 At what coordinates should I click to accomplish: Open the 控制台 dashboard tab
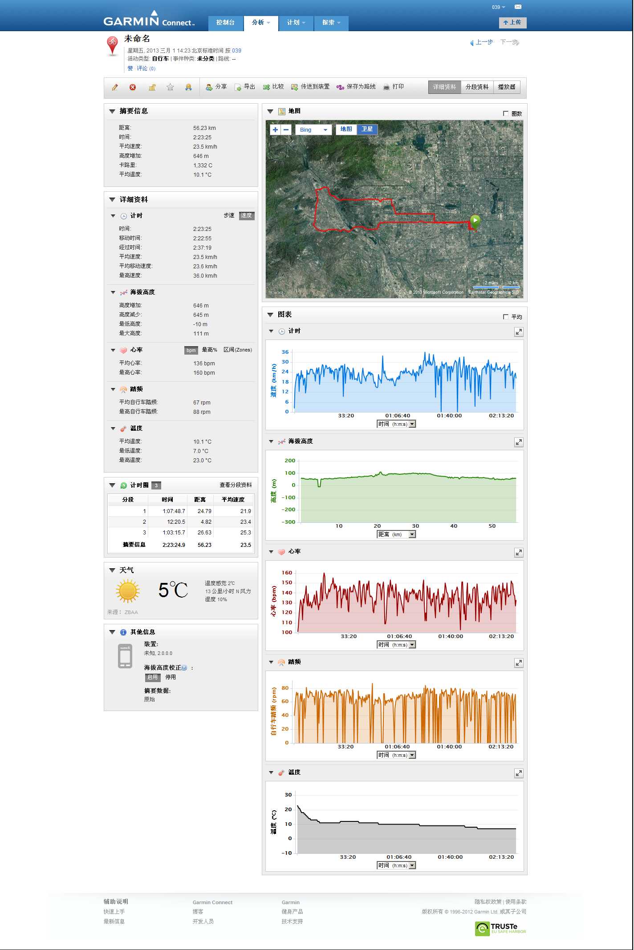coord(226,23)
